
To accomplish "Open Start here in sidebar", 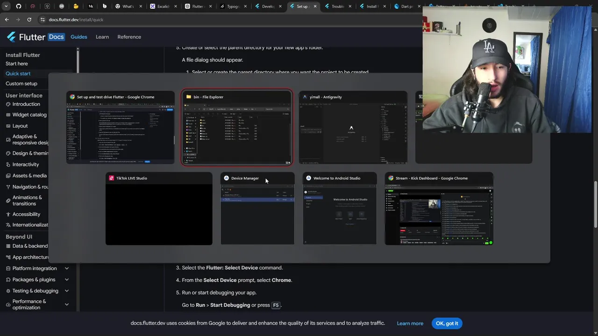I will pos(17,63).
